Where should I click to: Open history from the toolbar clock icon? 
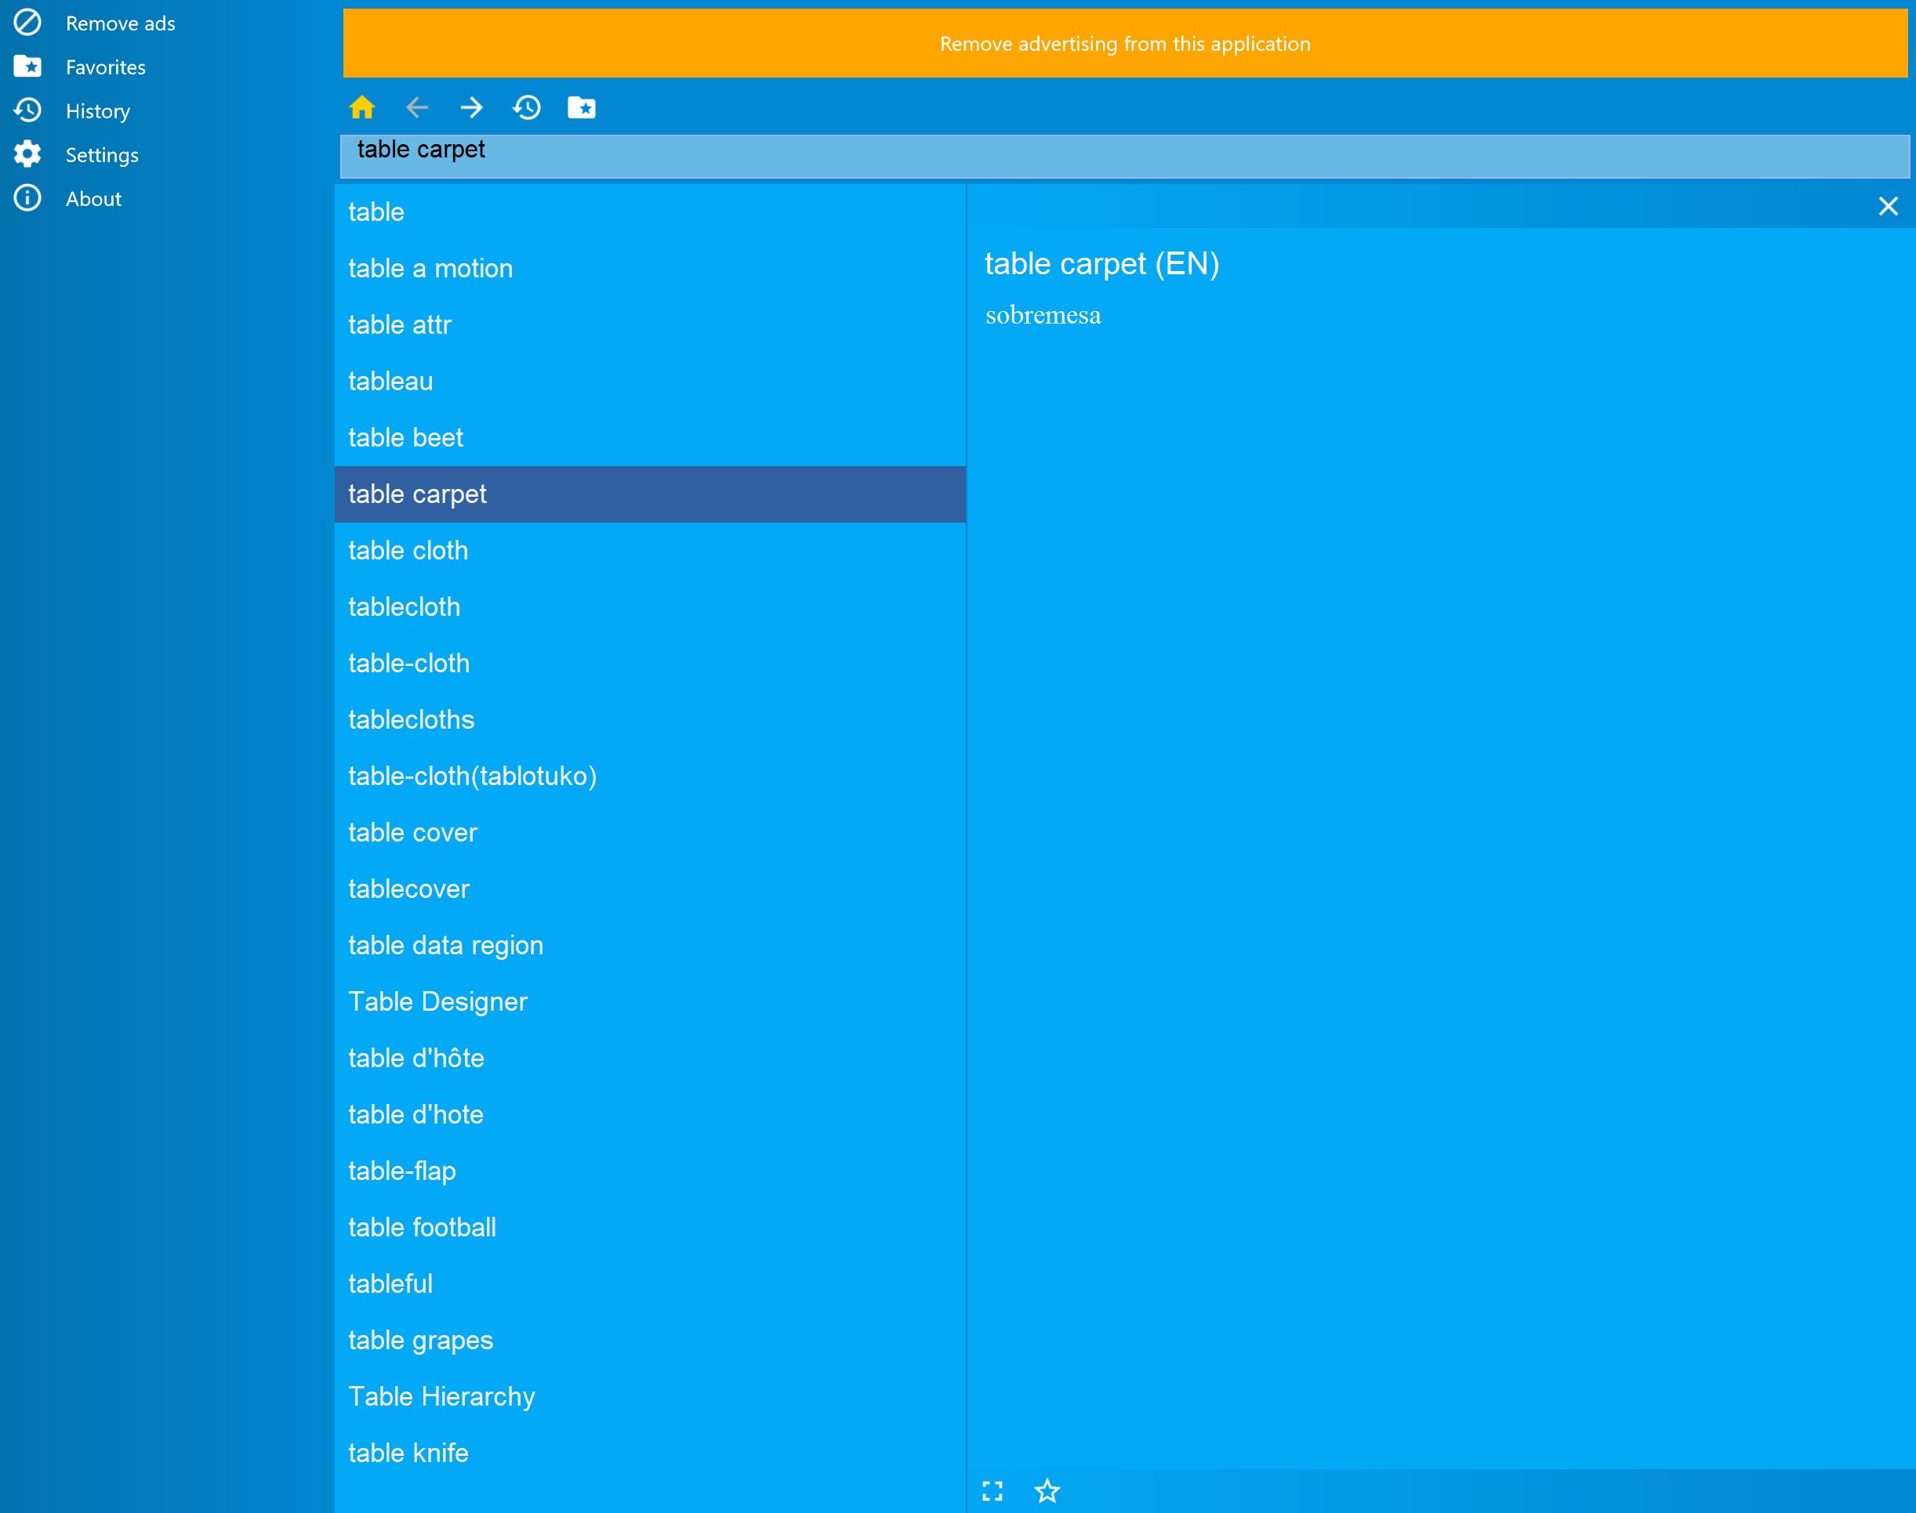click(x=526, y=107)
